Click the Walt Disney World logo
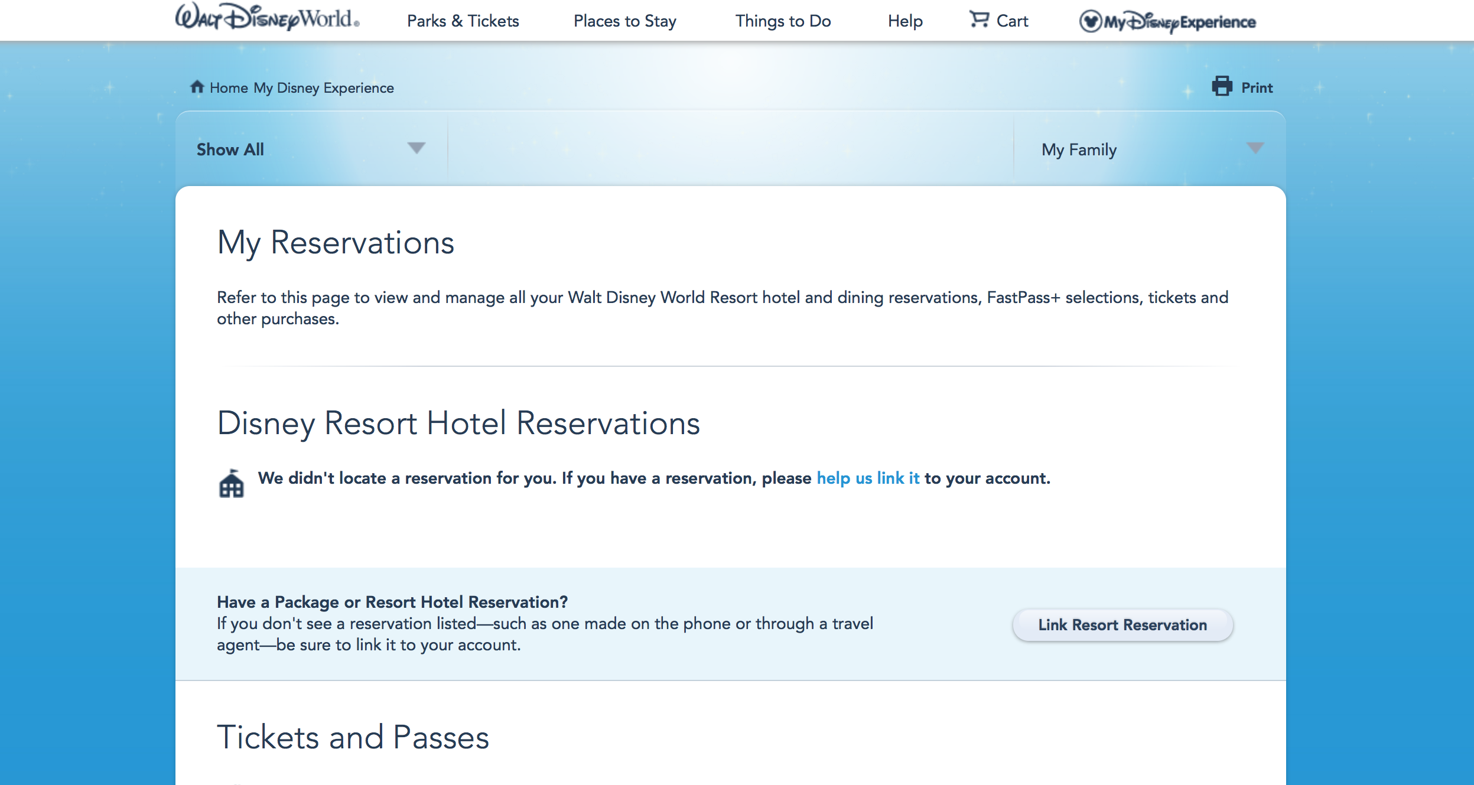This screenshot has height=785, width=1474. (x=267, y=18)
